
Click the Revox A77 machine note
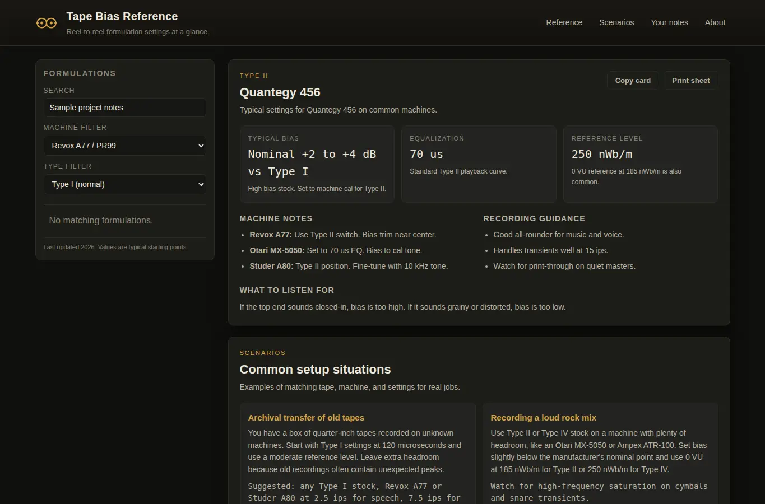[x=342, y=235]
